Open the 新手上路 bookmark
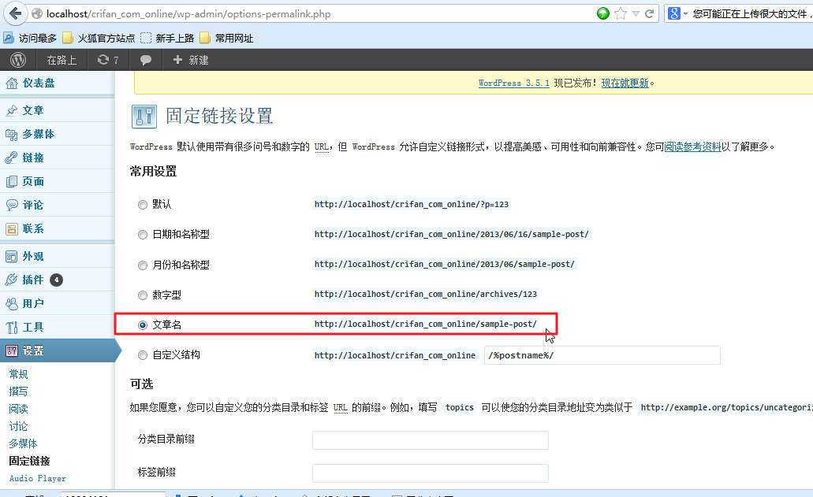The height and width of the screenshot is (497, 813). tap(167, 38)
